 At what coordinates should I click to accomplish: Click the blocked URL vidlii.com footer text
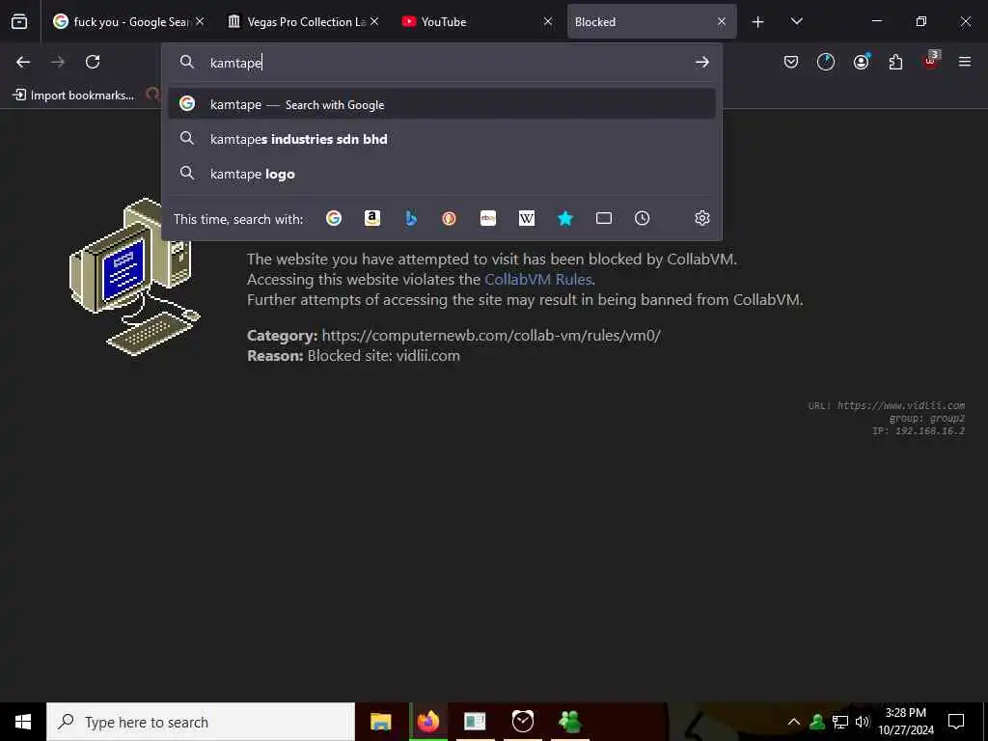tap(900, 405)
